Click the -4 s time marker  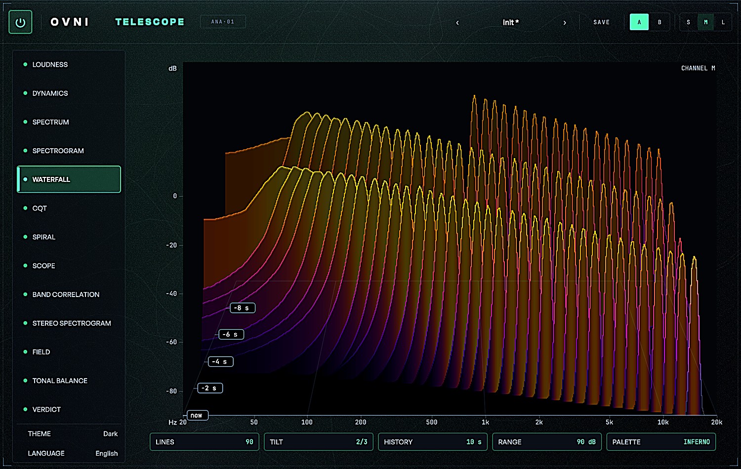(x=220, y=362)
